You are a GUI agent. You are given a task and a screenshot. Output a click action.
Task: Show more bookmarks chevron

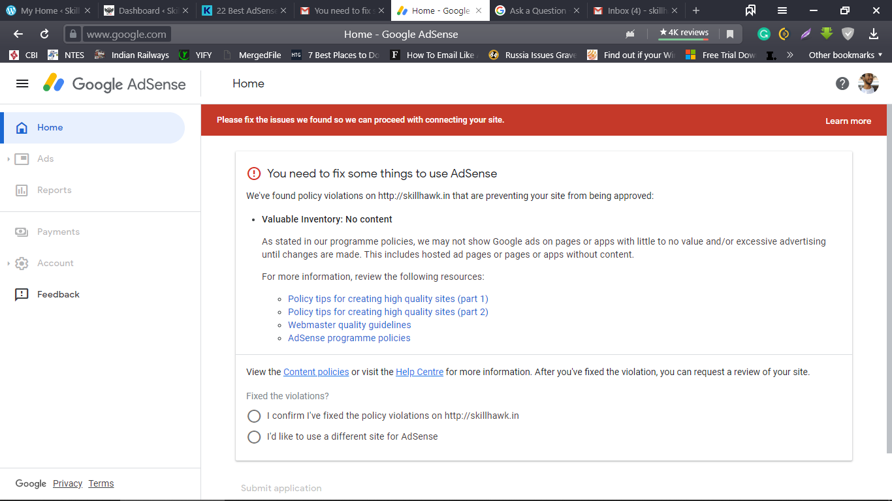[789, 55]
